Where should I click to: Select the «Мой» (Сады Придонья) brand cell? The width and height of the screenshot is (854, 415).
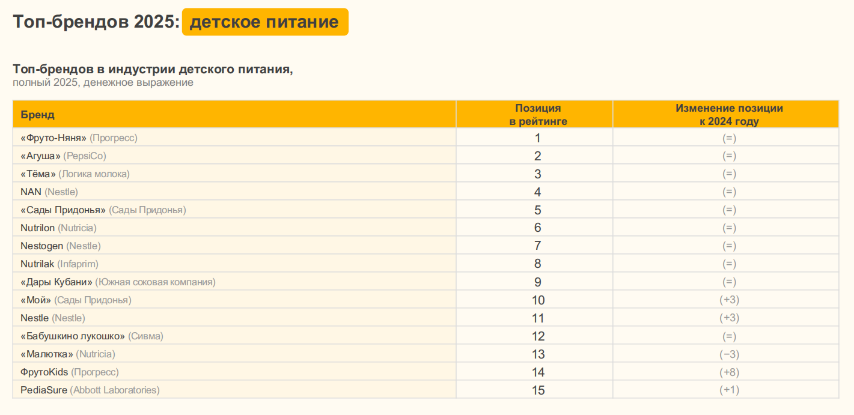coord(234,300)
